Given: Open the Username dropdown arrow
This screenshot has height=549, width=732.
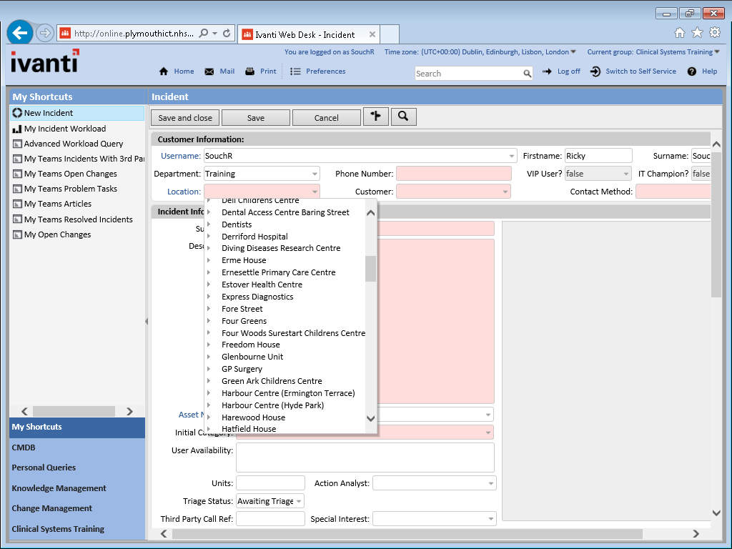Looking at the screenshot, I should point(512,156).
